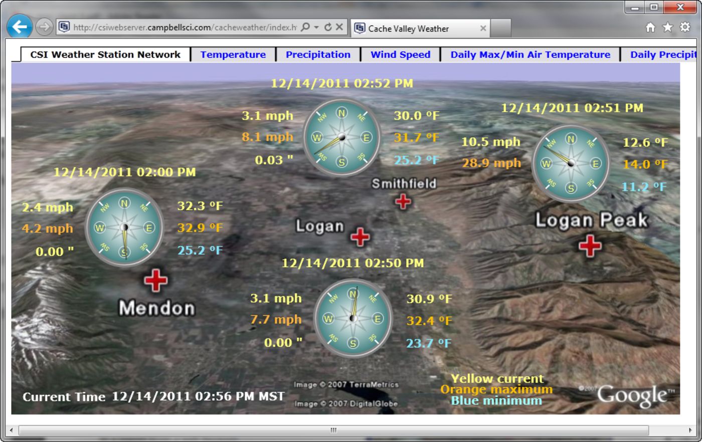Open the Wind Speed tab
This screenshot has height=442, width=702.
pyautogui.click(x=400, y=55)
